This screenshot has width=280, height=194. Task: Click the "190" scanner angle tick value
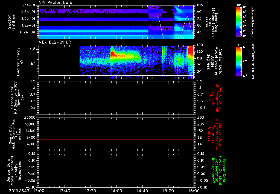click(200, 45)
